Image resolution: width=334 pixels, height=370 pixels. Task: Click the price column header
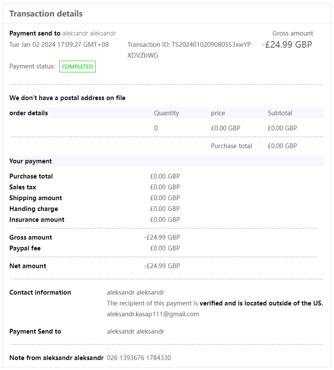point(218,113)
